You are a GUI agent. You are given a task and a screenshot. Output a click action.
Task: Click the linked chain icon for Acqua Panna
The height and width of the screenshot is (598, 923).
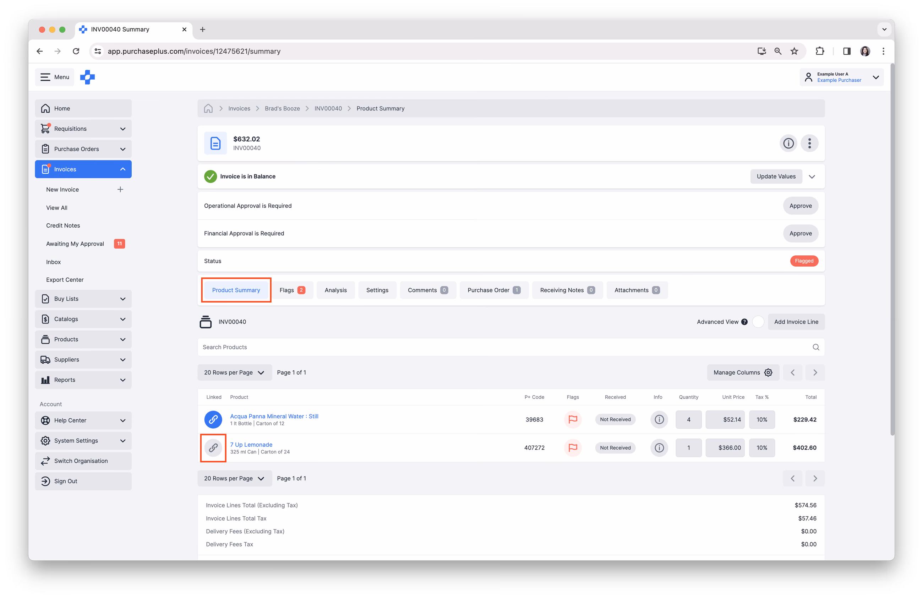(213, 419)
